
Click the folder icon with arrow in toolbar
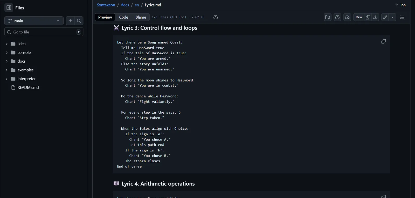click(x=328, y=17)
